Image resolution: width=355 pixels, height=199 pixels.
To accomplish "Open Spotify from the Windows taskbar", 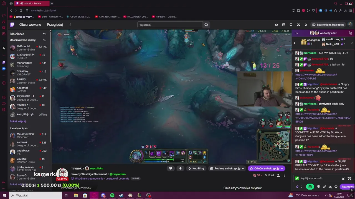I will coord(112,195).
